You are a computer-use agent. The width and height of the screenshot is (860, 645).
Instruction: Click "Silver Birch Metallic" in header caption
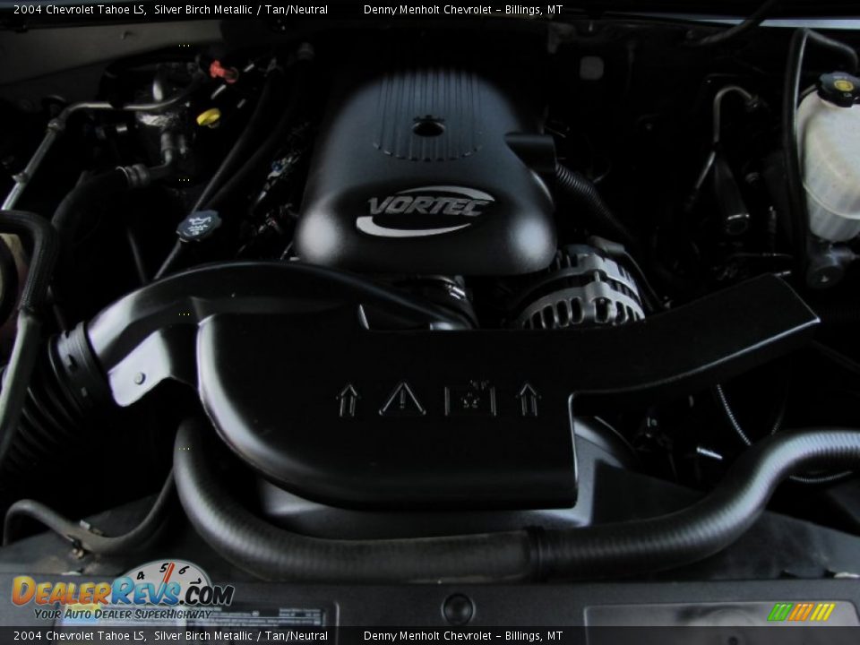(203, 9)
